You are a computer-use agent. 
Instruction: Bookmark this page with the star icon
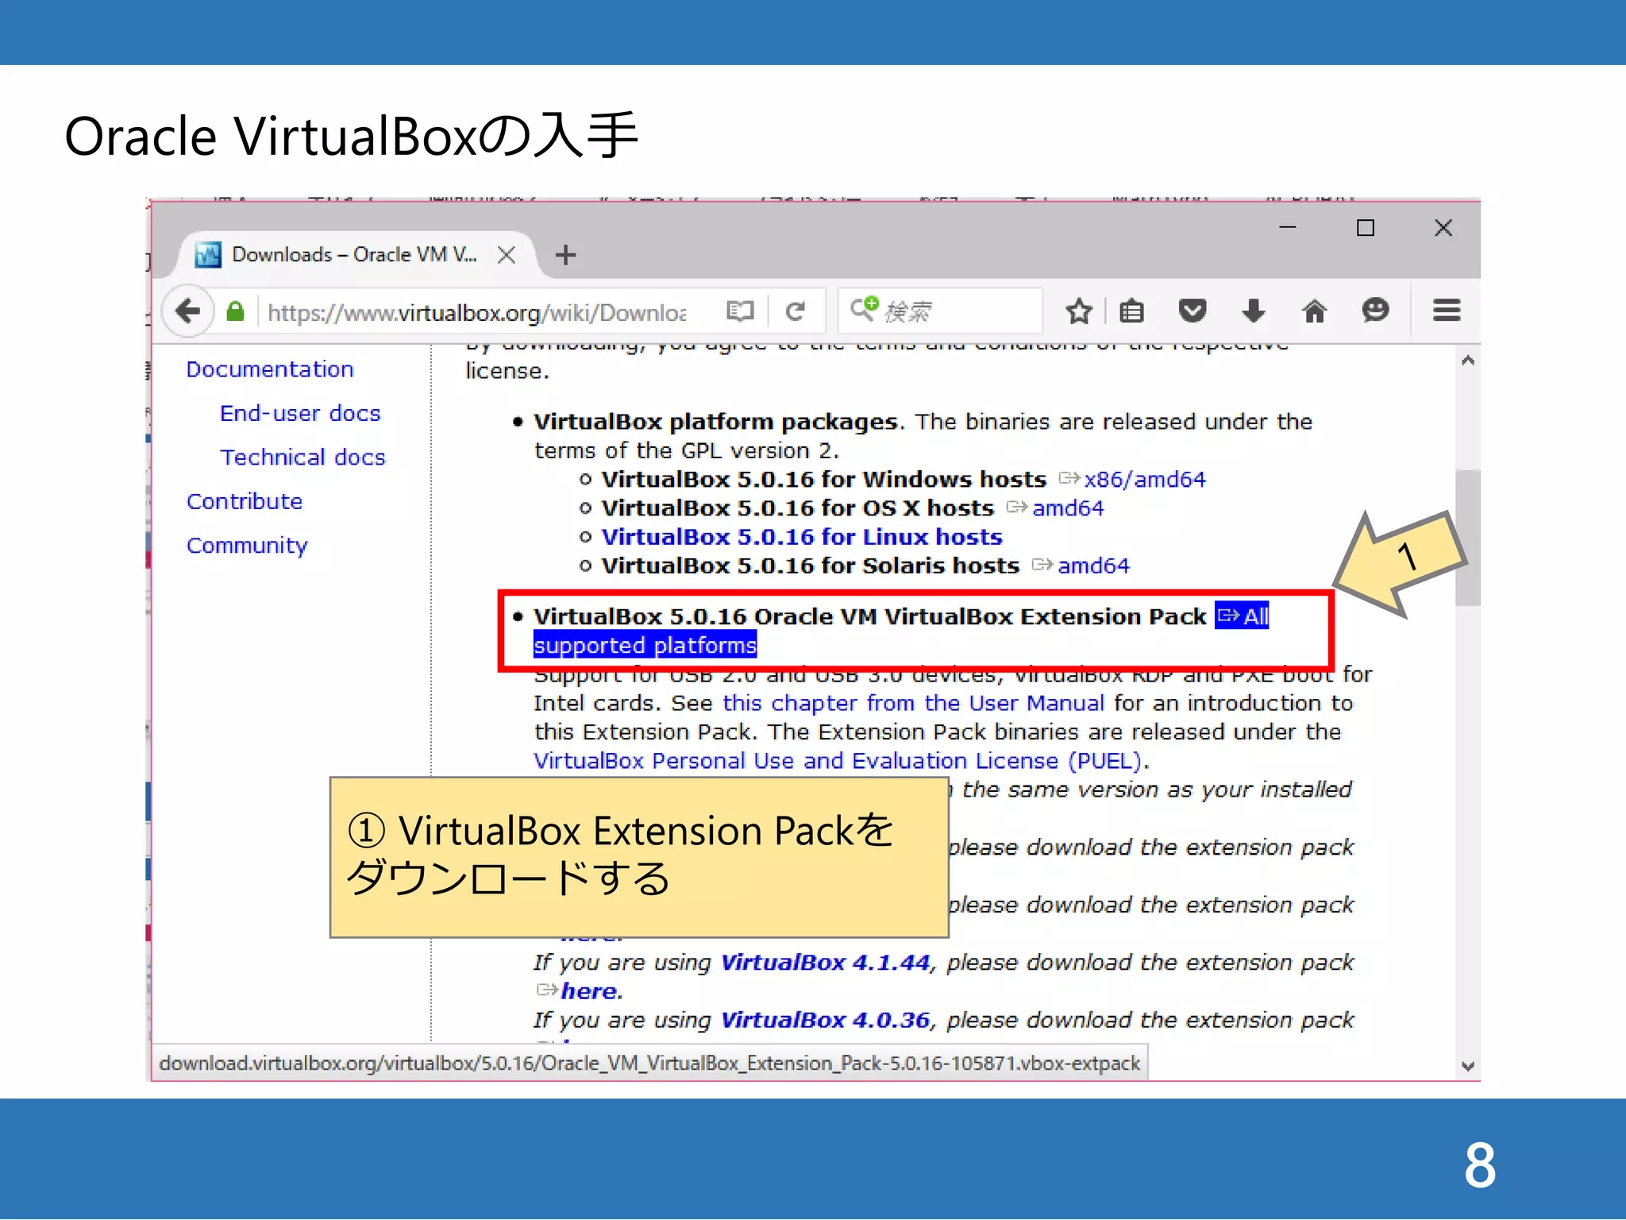click(x=1078, y=311)
